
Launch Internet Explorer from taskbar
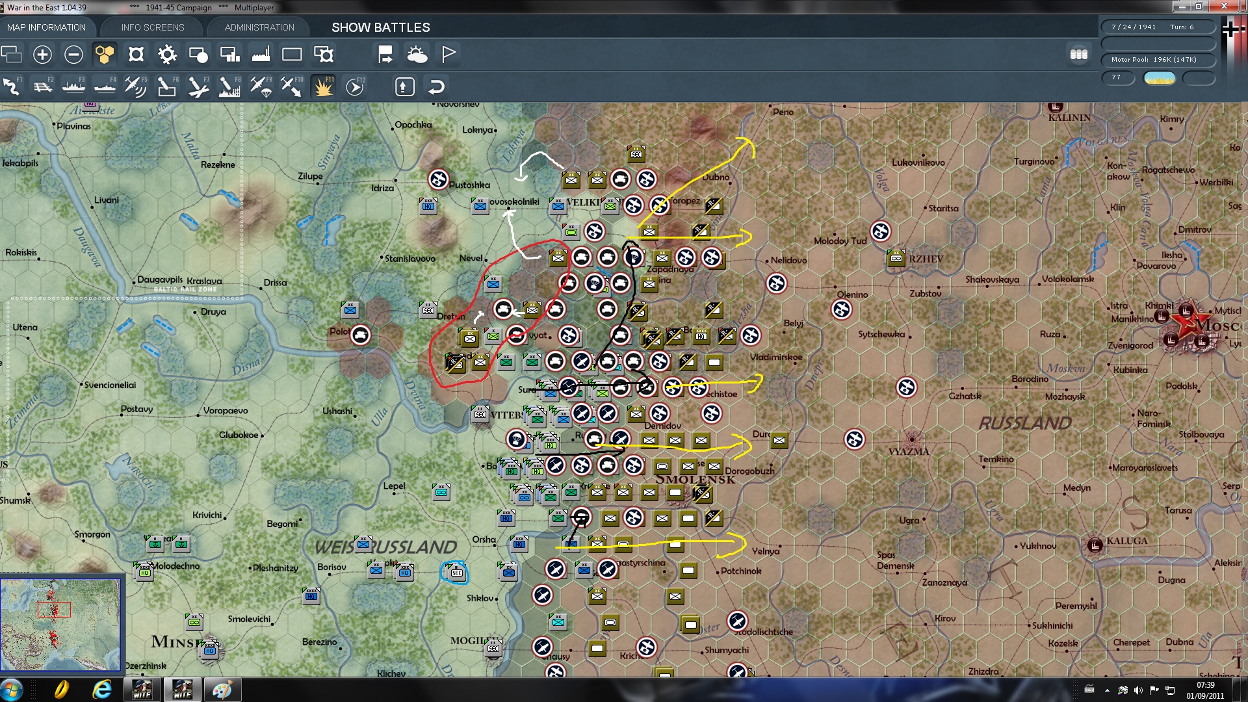click(x=102, y=690)
